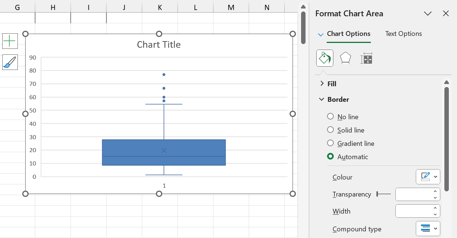
Task: Open Chart Styles paintbrush icon
Action: [x=10, y=62]
